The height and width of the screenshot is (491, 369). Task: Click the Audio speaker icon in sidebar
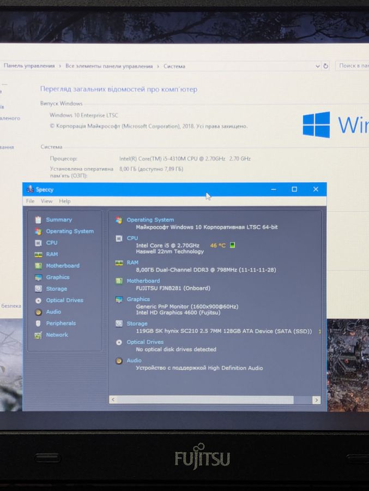(x=38, y=312)
